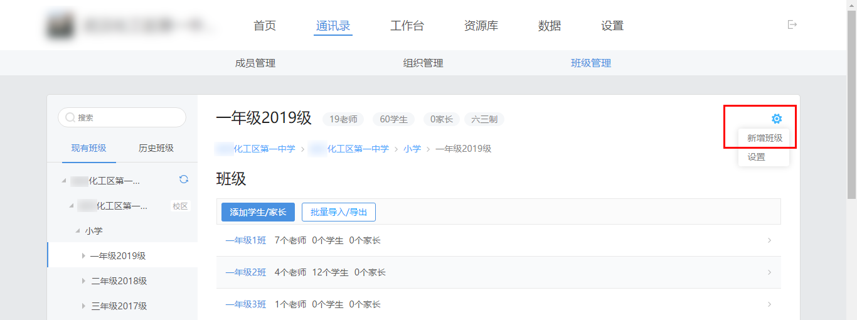Select 设置 in the gear dropdown menu

(x=757, y=157)
